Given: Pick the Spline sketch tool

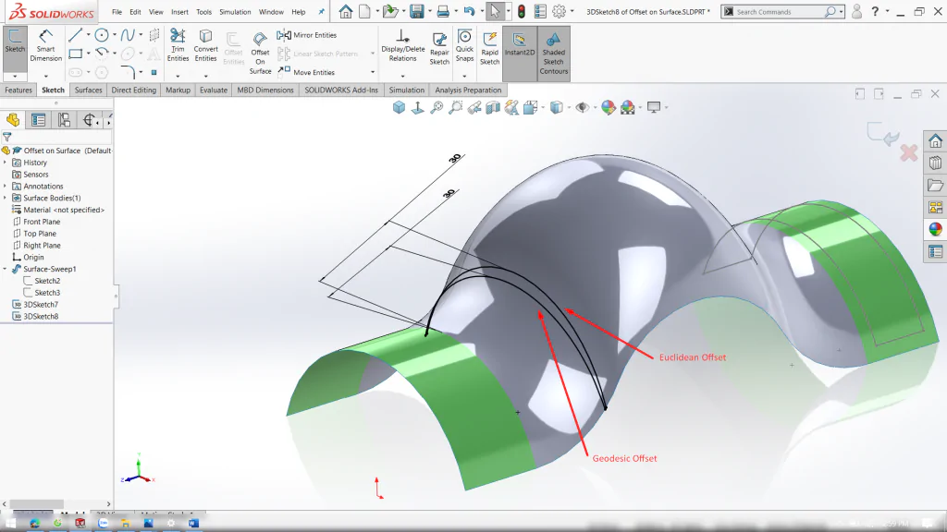Looking at the screenshot, I should coord(128,36).
